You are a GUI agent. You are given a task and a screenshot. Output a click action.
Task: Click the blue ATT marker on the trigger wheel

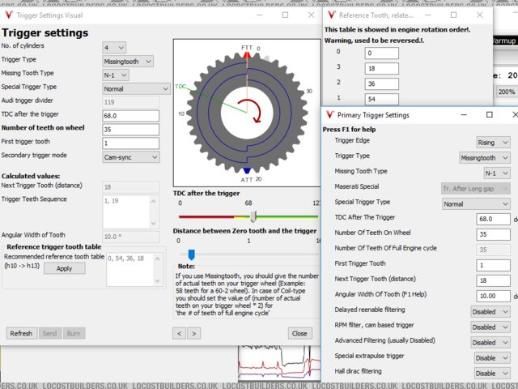[246, 169]
